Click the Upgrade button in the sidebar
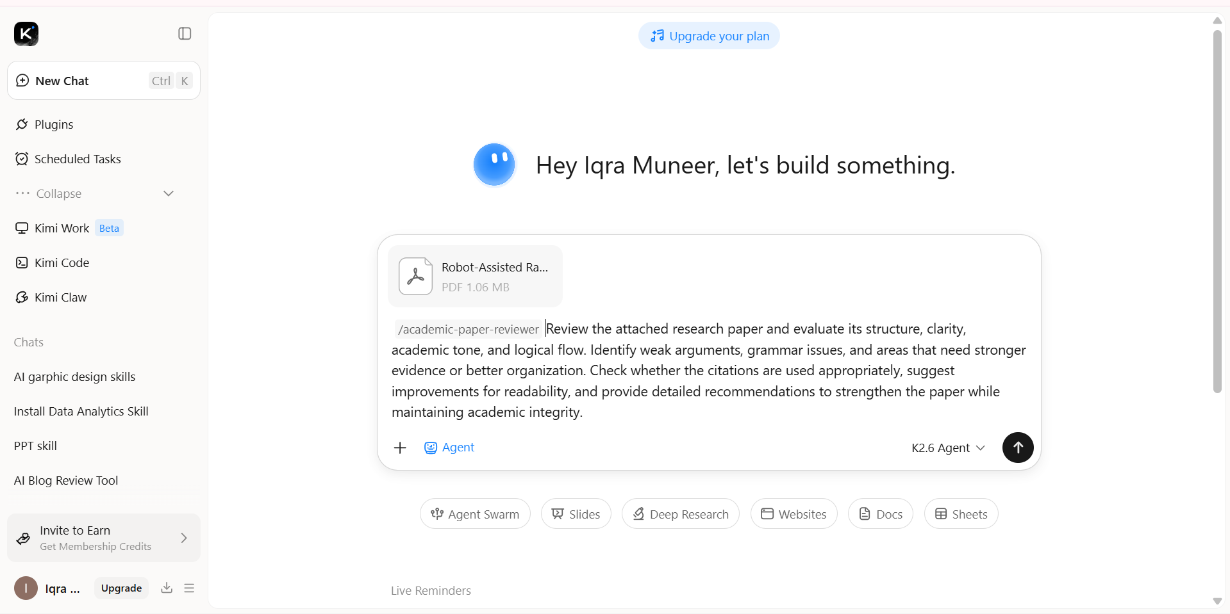The width and height of the screenshot is (1230, 614). point(121,588)
